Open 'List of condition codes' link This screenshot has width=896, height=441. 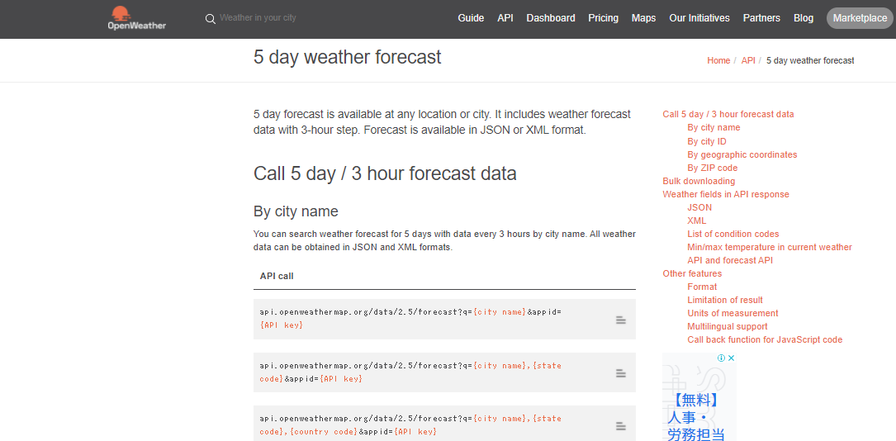[x=733, y=235]
